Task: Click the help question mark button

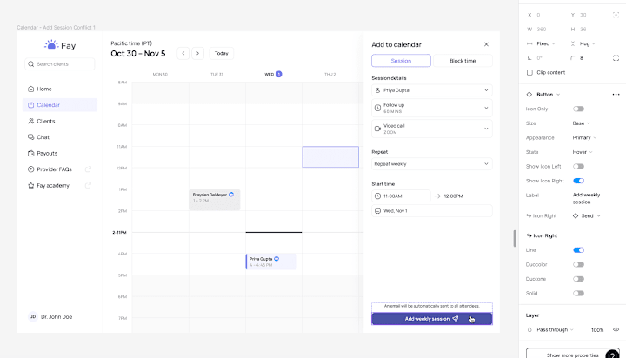Action: click(x=612, y=355)
